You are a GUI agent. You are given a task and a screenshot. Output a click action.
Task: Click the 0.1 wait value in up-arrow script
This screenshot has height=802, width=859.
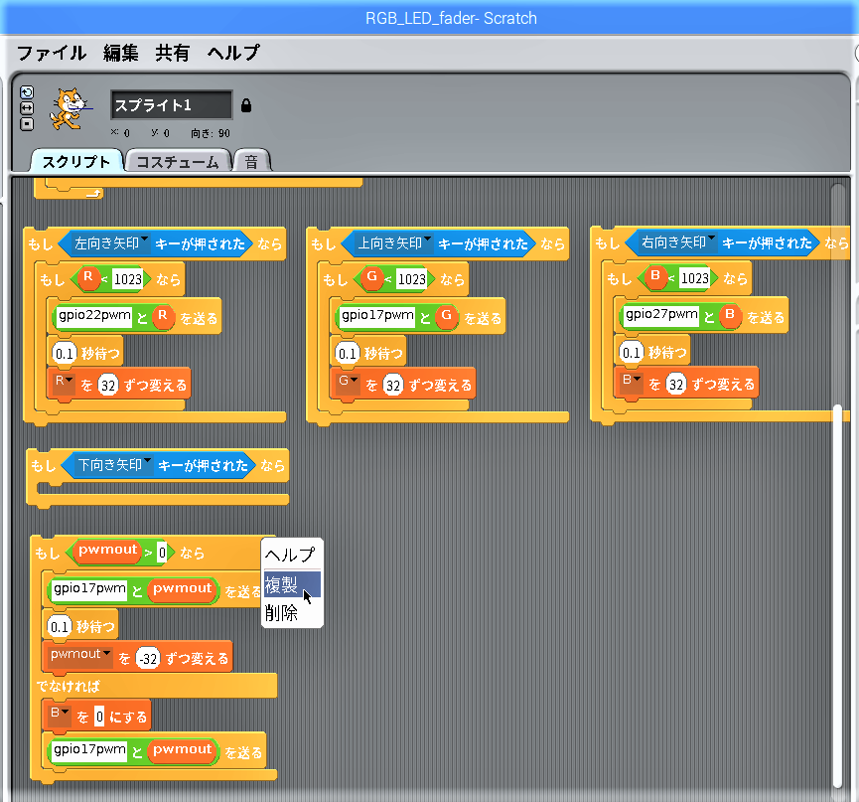pos(348,354)
